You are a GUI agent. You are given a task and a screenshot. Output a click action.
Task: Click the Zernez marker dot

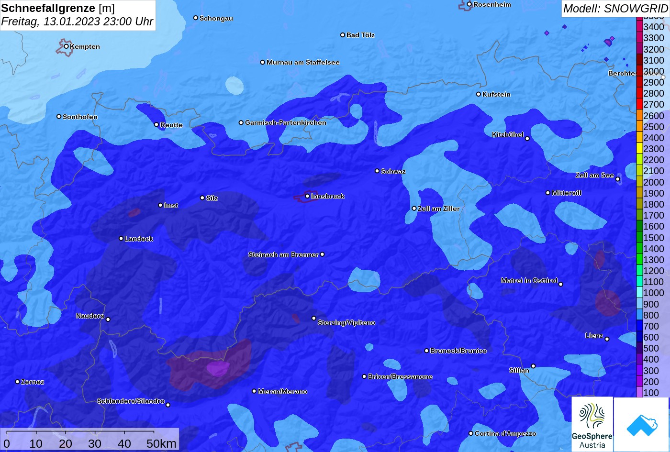coord(18,382)
